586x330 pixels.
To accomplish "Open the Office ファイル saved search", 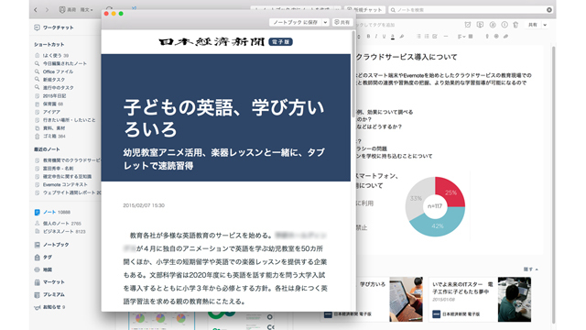I will pyautogui.click(x=54, y=71).
